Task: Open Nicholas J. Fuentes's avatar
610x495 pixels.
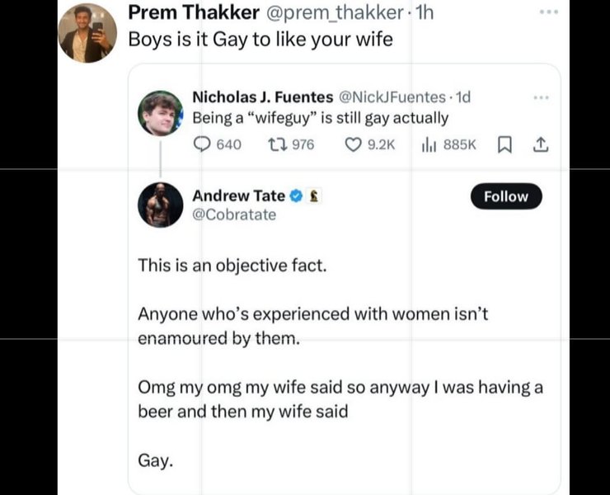Action: [160, 113]
